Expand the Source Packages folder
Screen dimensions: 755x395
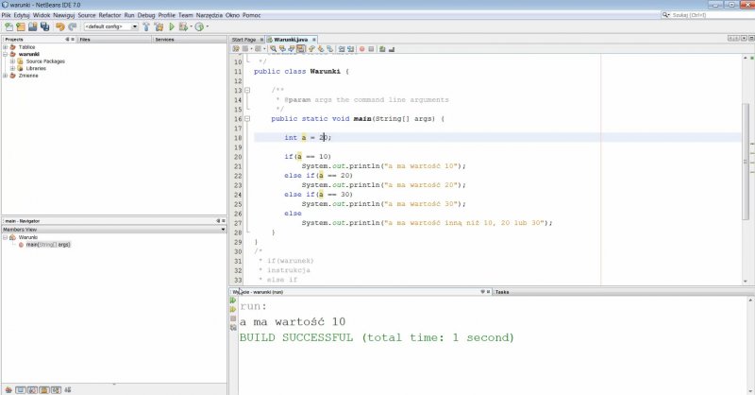(x=12, y=61)
